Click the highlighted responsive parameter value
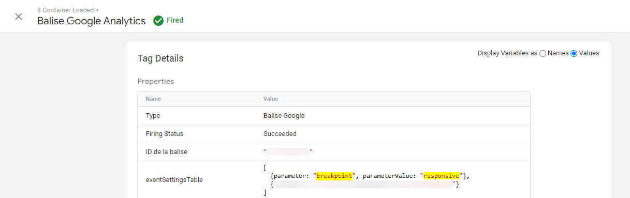This screenshot has width=630, height=198. point(442,176)
